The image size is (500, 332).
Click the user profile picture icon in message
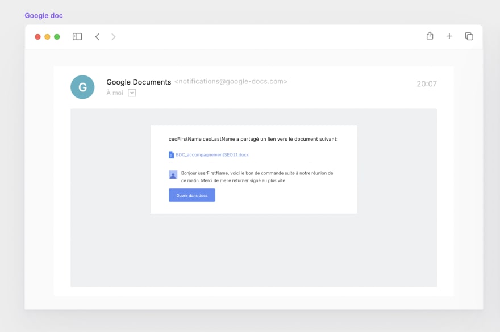tap(173, 175)
